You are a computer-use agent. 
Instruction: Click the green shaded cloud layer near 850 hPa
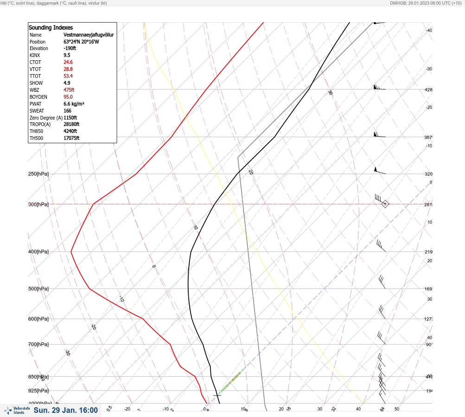point(232,381)
